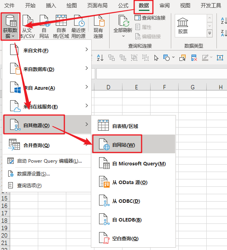Click the 编辑链接 button
The height and width of the screenshot is (250, 227).
148,37
